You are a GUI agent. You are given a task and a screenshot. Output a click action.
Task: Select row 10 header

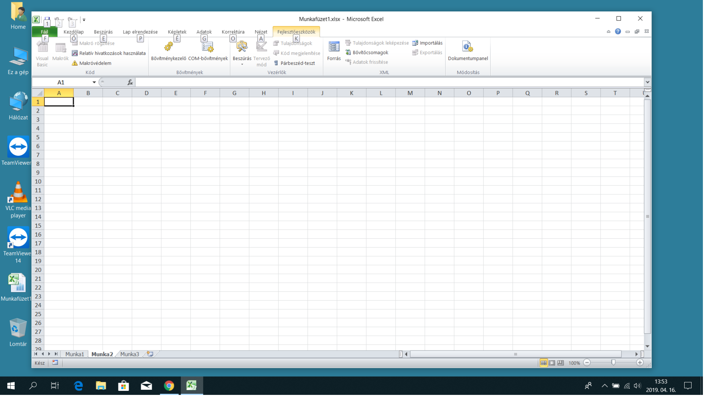[x=38, y=181]
